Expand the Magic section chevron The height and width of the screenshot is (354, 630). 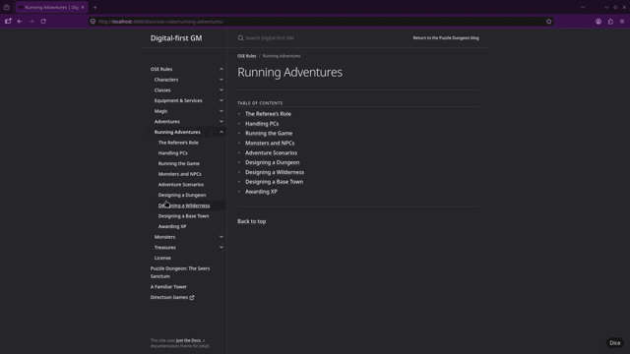click(x=221, y=111)
